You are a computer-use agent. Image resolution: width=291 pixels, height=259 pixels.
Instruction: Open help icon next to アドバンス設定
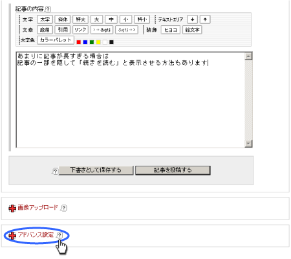[59, 235]
